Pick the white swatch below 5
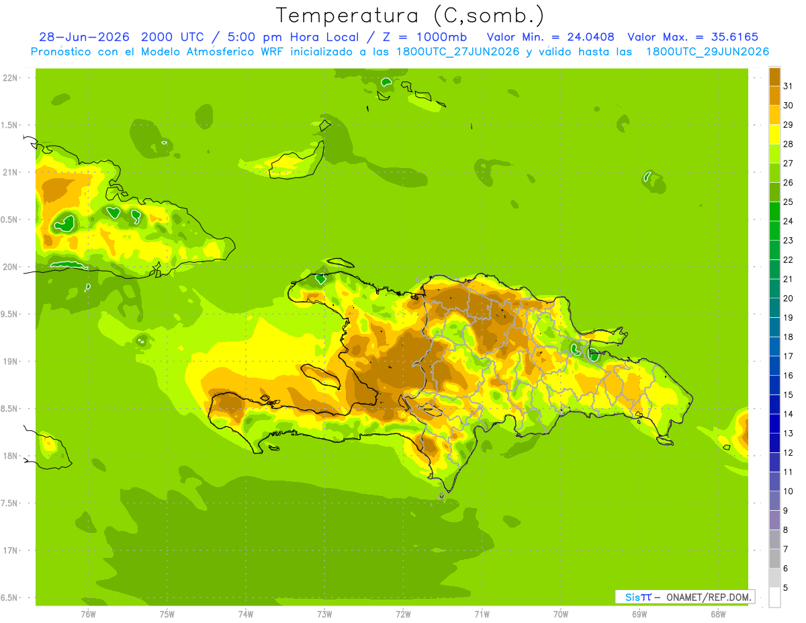Image resolution: width=806 pixels, height=623 pixels. pyautogui.click(x=774, y=597)
